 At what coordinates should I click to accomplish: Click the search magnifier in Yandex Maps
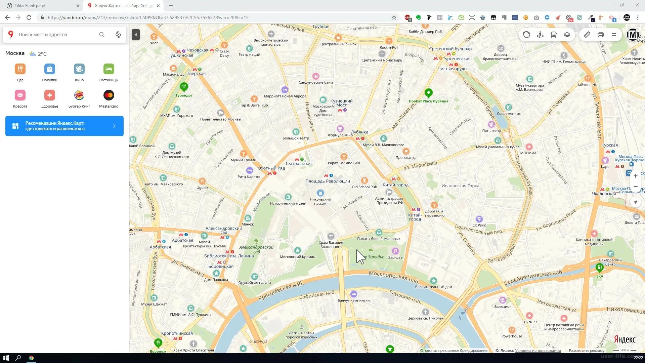[x=102, y=35]
